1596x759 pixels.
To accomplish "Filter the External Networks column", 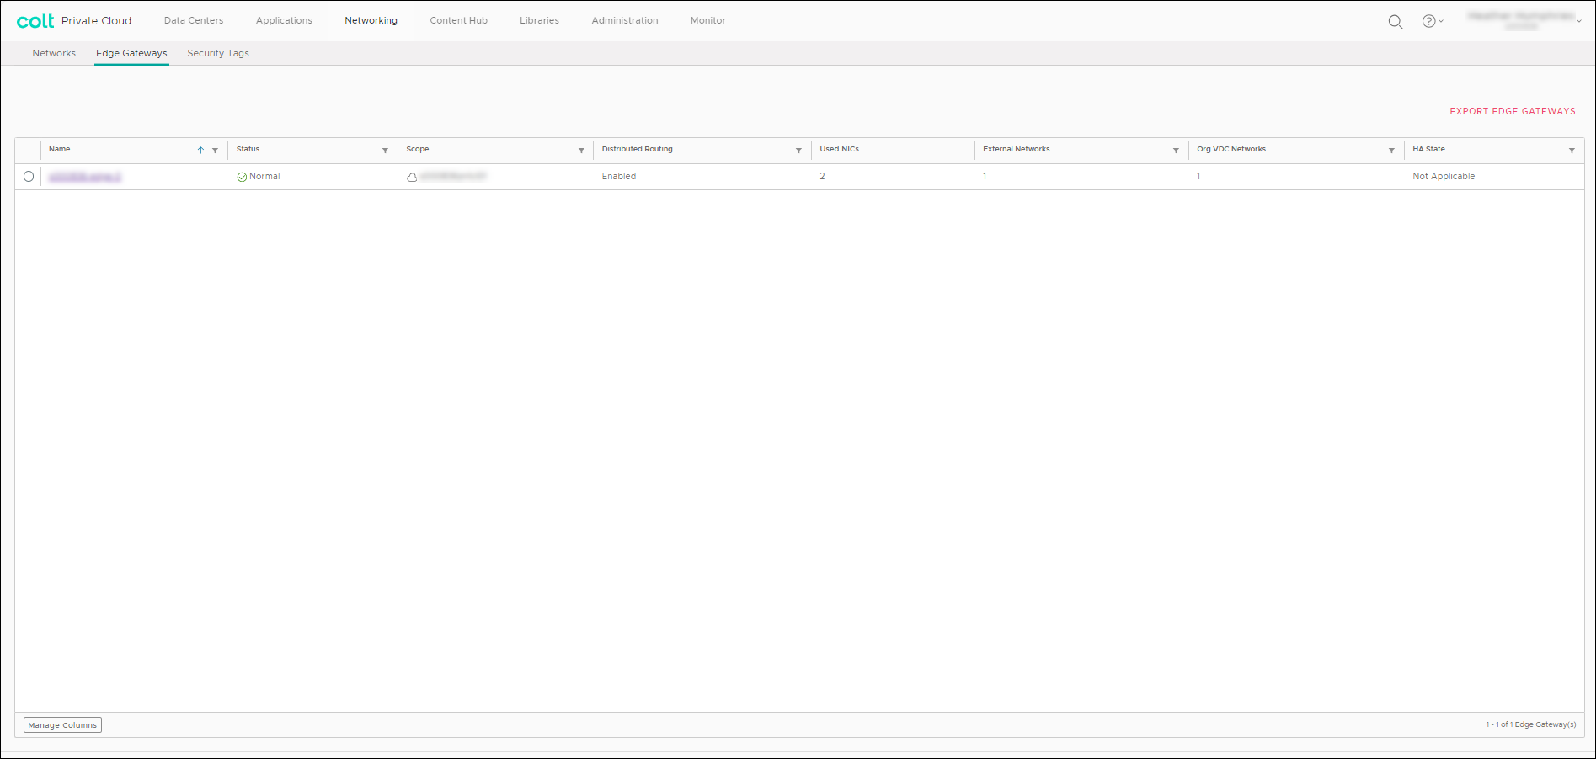I will click(1176, 151).
